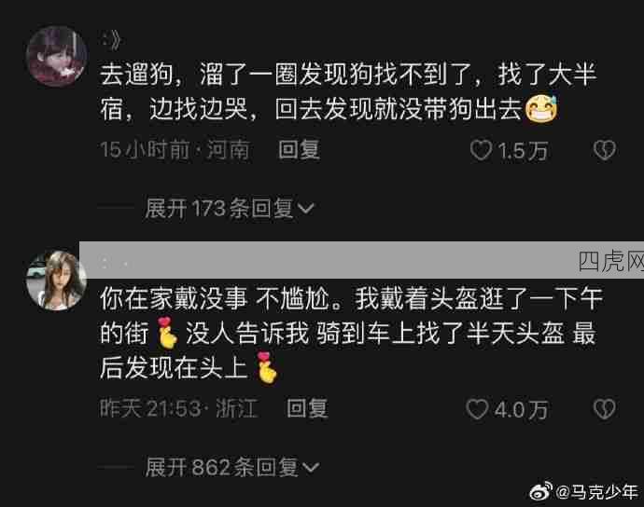Click the 1.5万 like count
The width and height of the screenshot is (644, 507).
[523, 151]
